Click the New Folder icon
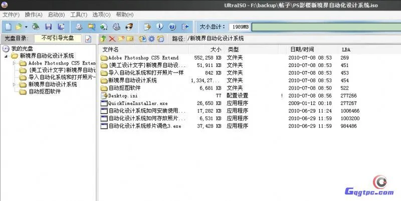The height and width of the screenshot is (201, 401). [121, 39]
